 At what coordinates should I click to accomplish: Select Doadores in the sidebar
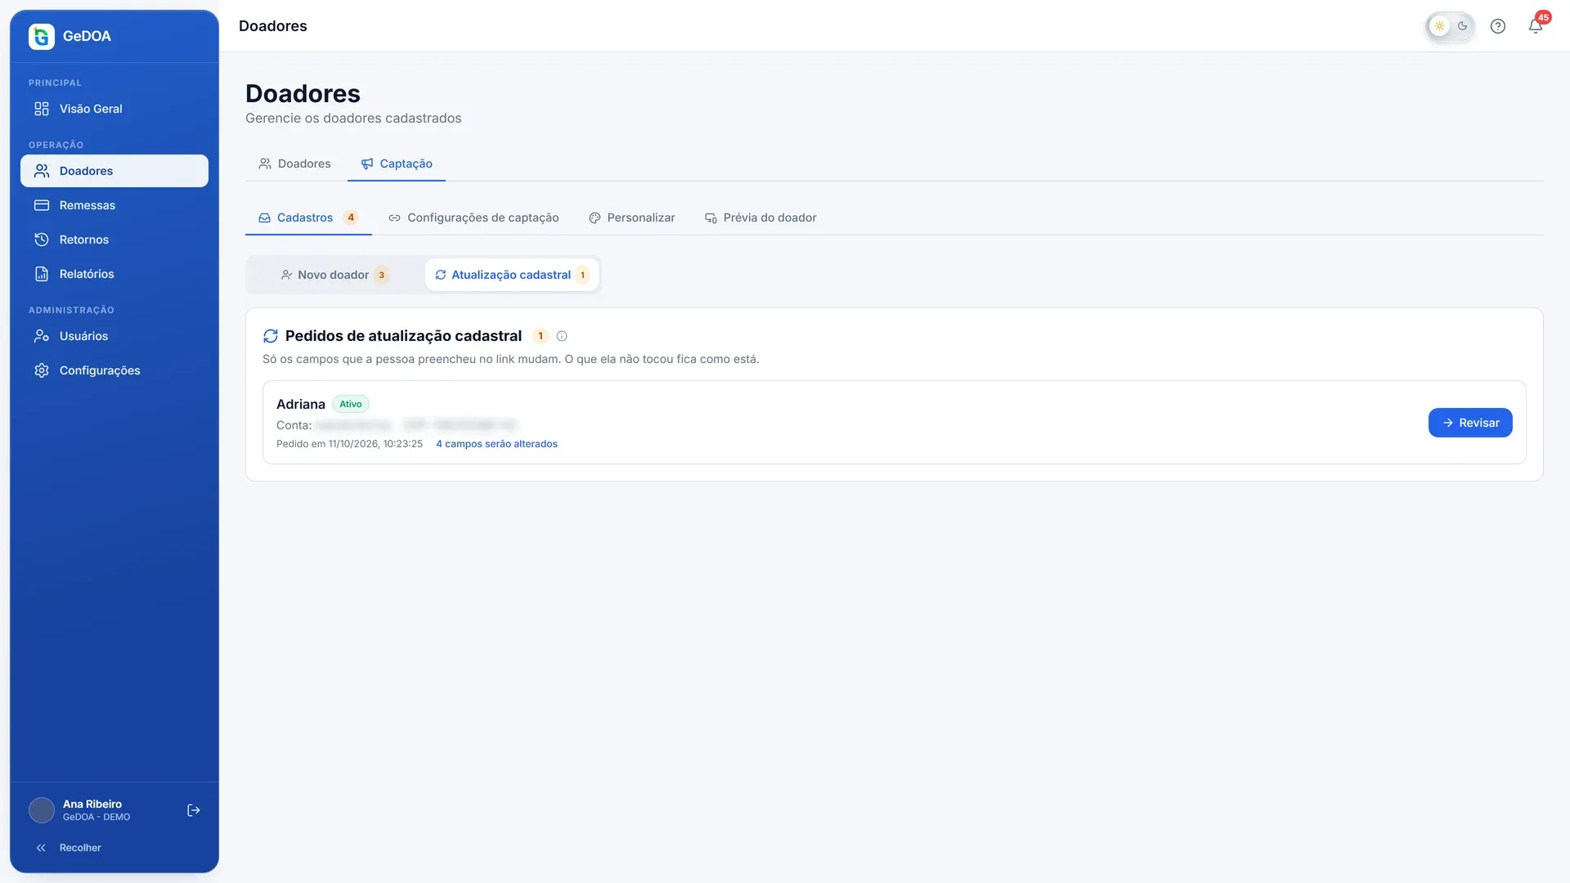114,171
